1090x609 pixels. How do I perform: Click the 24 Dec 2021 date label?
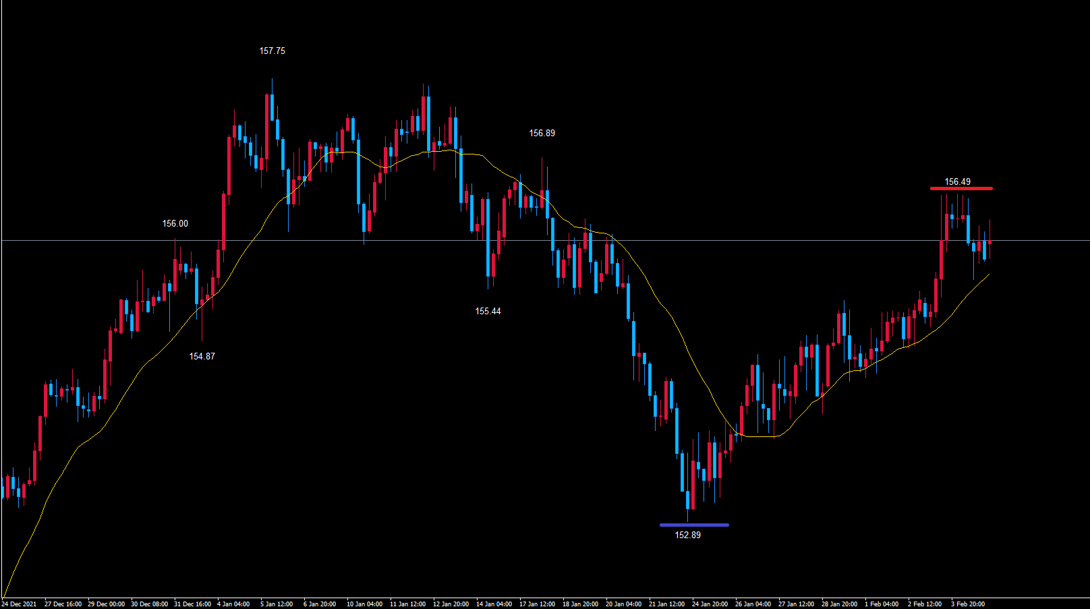[20, 604]
